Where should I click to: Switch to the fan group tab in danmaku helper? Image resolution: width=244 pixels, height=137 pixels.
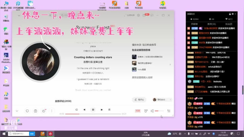tap(229, 24)
